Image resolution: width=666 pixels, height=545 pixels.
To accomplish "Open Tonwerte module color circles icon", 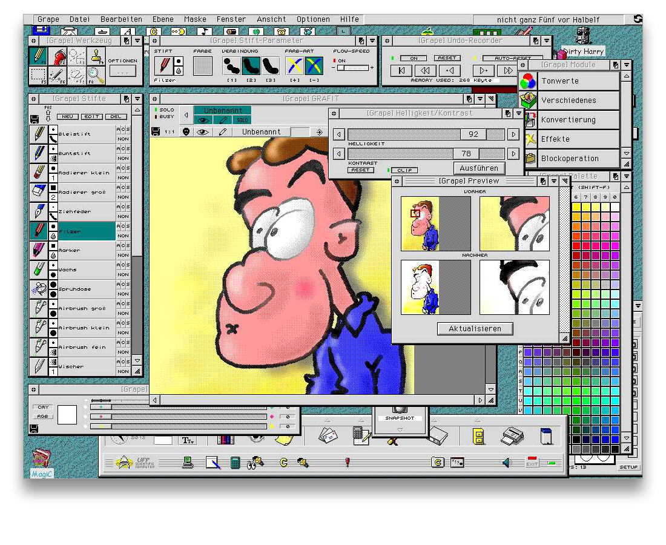I will [x=529, y=81].
